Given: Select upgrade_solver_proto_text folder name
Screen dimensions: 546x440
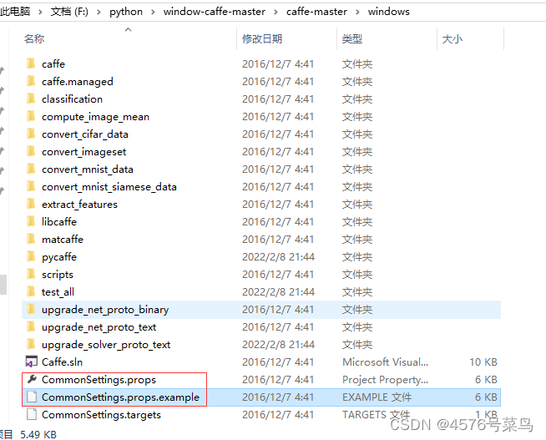Looking at the screenshot, I should click(x=106, y=345).
